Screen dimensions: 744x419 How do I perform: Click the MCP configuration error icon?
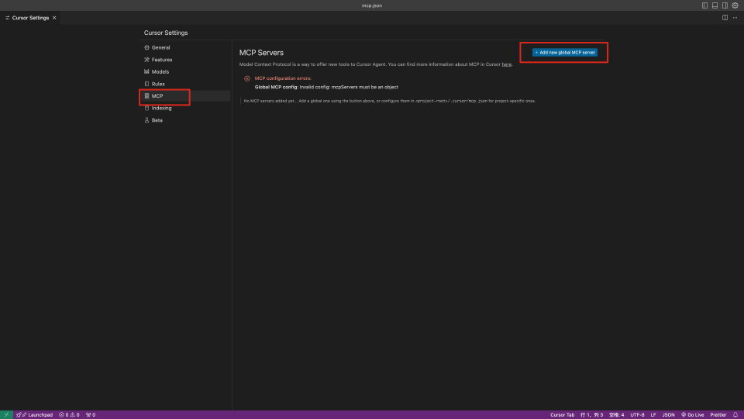(247, 78)
